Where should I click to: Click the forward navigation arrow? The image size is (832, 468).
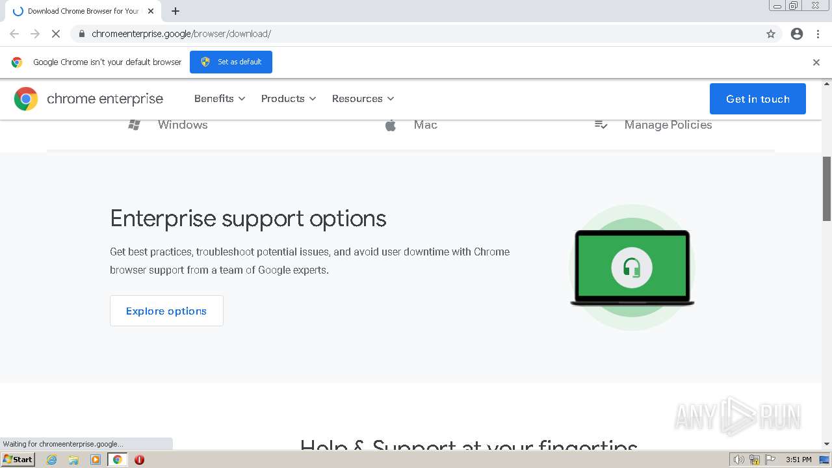coord(35,34)
